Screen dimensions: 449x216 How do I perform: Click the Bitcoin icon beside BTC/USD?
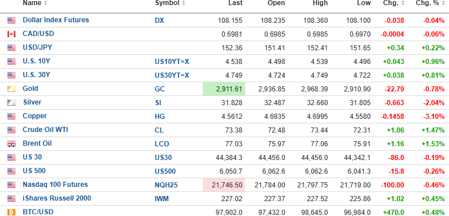click(11, 213)
